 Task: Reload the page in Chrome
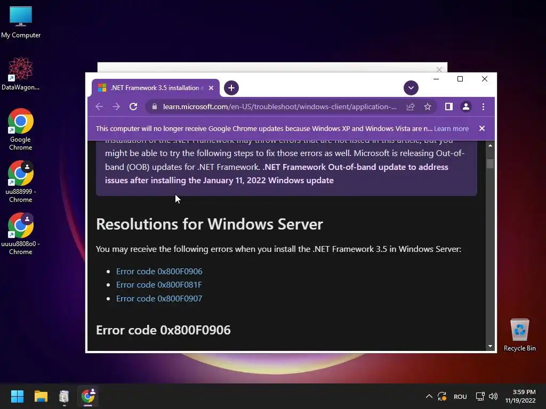tap(133, 107)
